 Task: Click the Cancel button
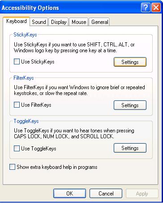click(106, 193)
